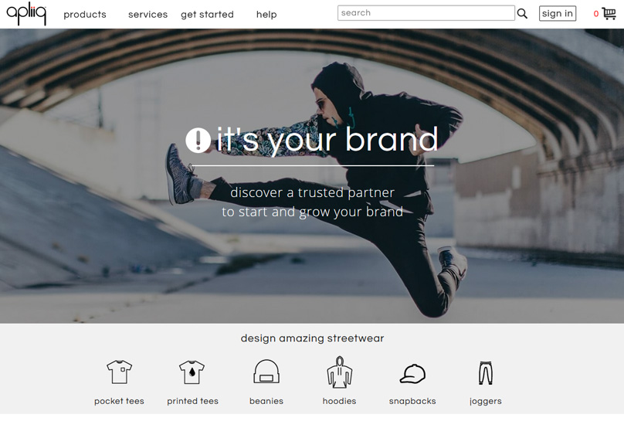The width and height of the screenshot is (624, 438).
Task: Click the exclamation mark icon in headline
Action: point(198,140)
